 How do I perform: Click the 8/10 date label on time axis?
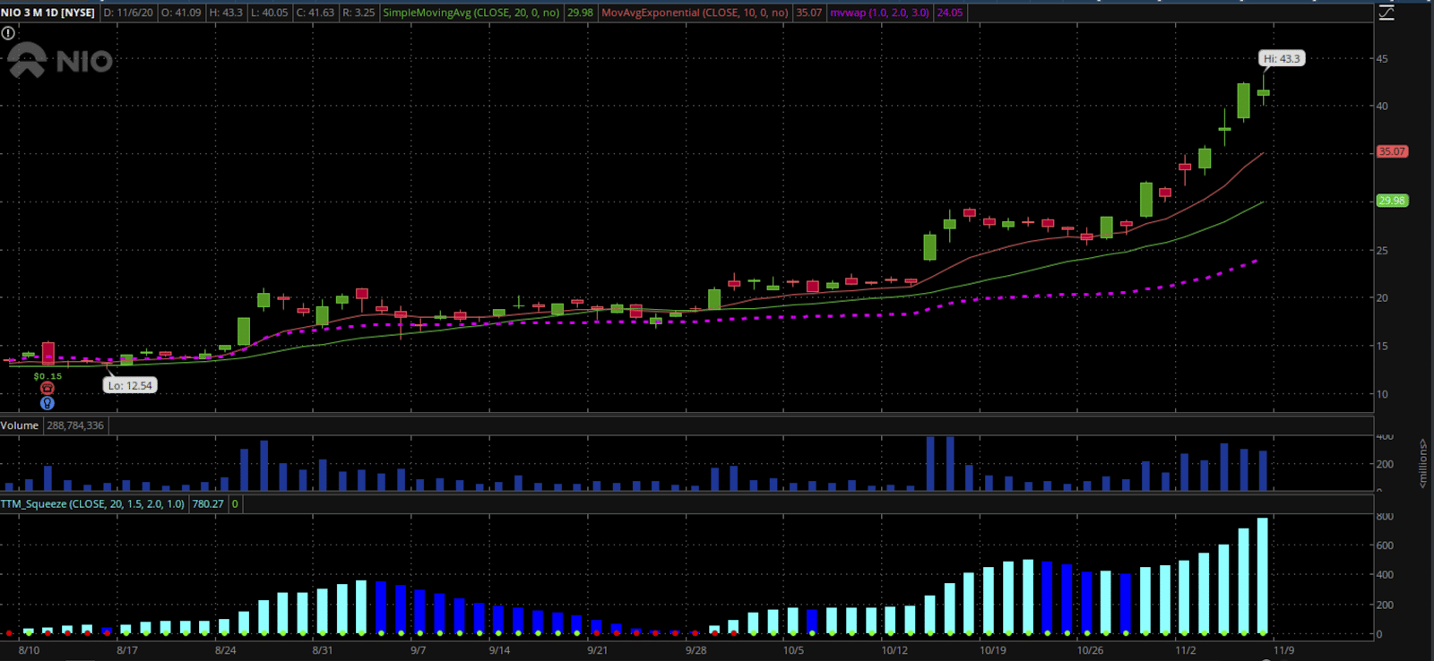point(29,650)
